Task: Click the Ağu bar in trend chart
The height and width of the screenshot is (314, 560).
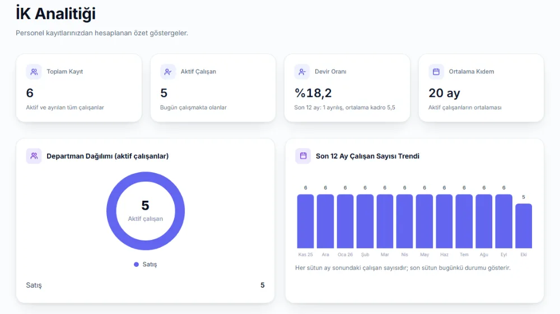Action: coord(484,221)
